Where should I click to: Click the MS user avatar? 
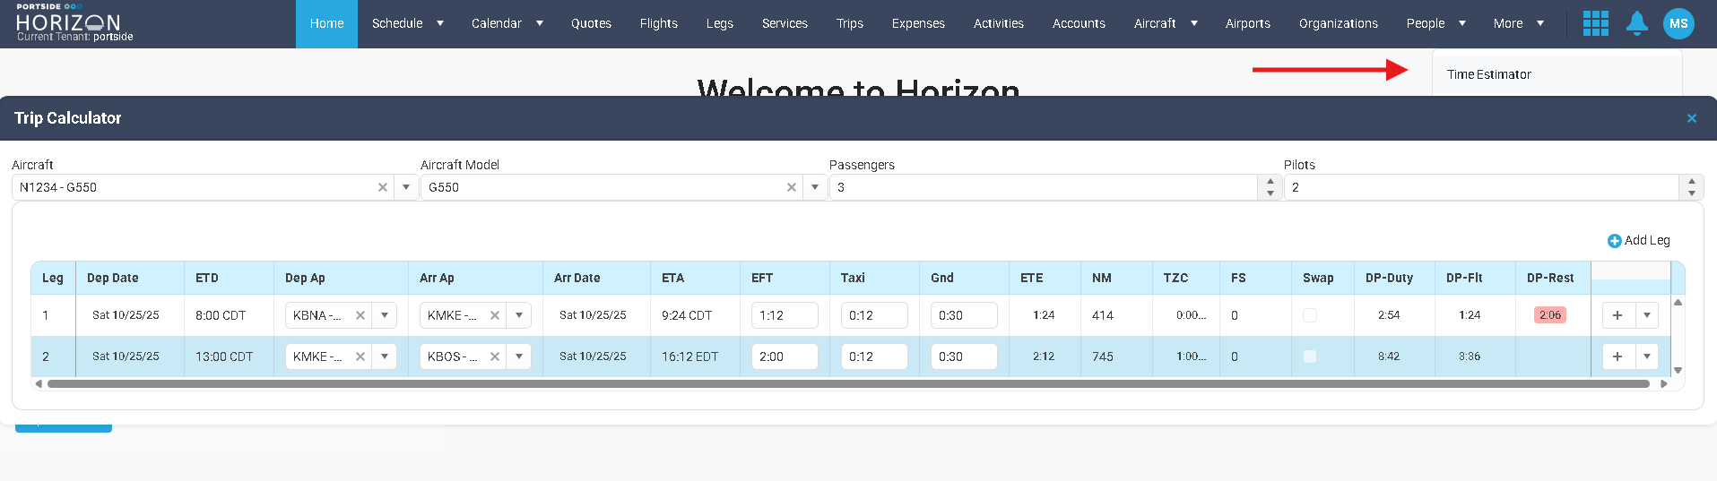click(1678, 23)
